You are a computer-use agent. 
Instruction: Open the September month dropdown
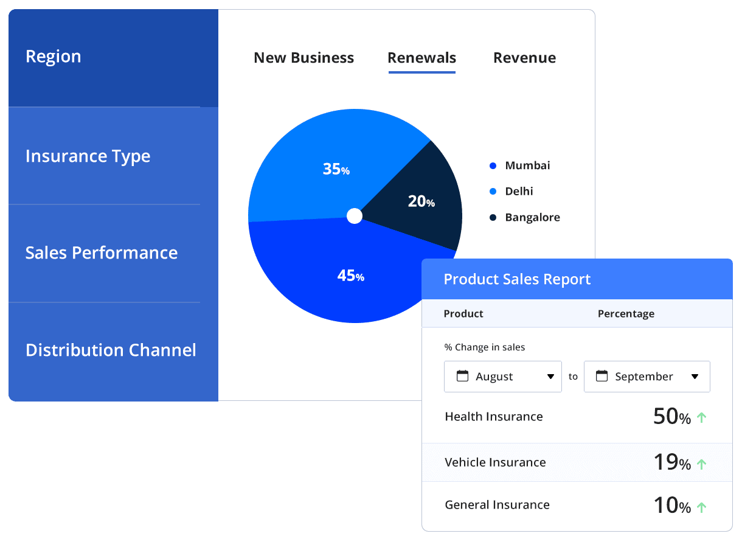[695, 376]
